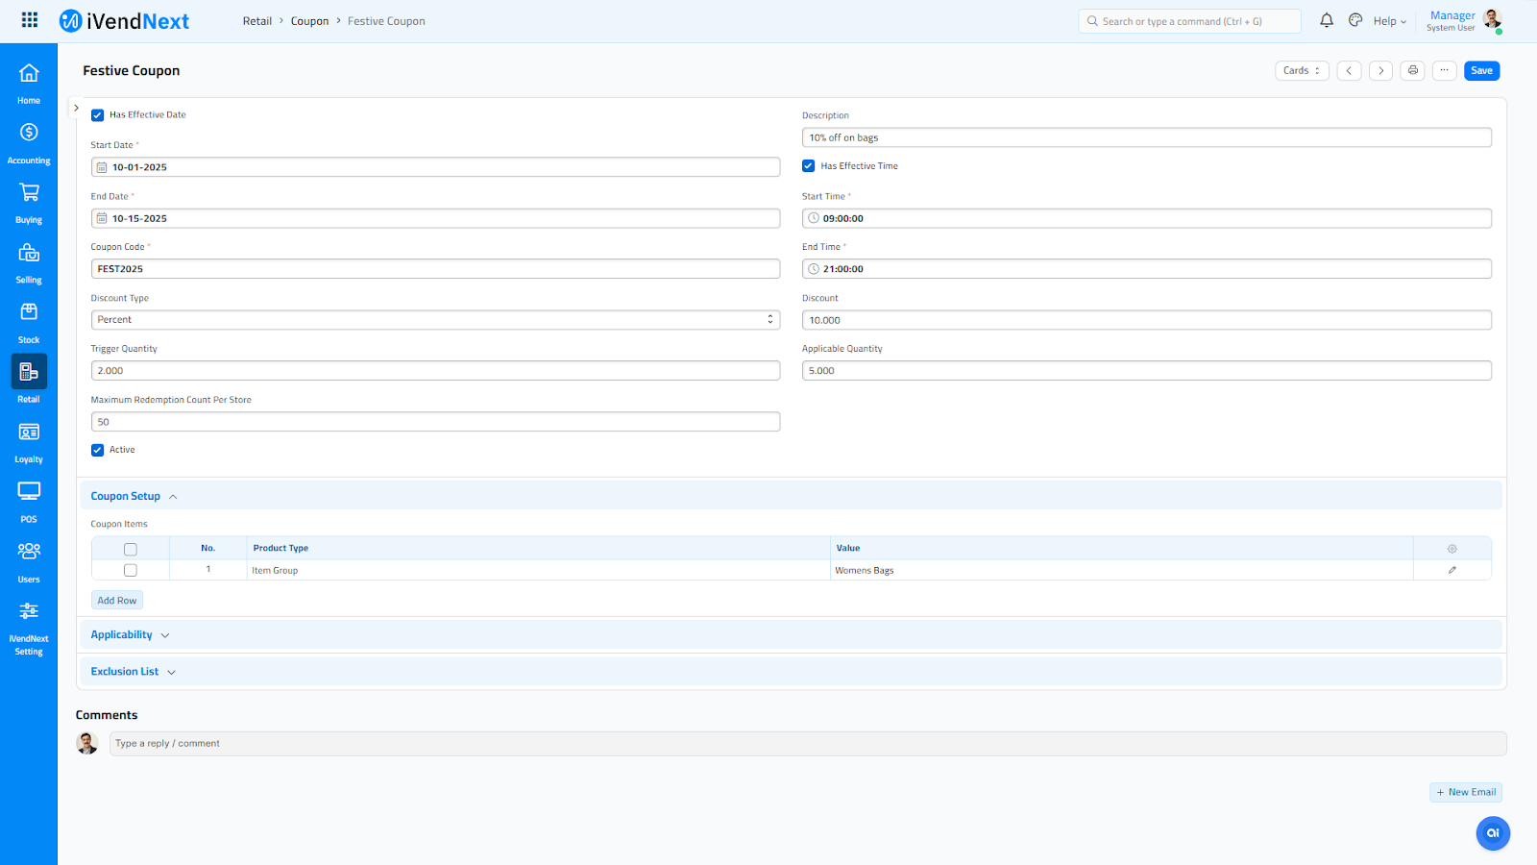This screenshot has height=865, width=1537.
Task: Open the Loyalty module in sidebar
Action: pyautogui.click(x=29, y=441)
